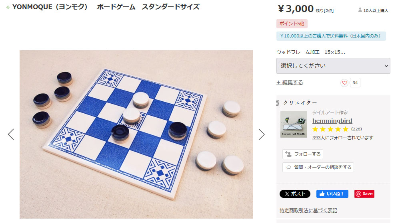Show the next product image arrow
The image size is (410, 223).
tap(262, 134)
